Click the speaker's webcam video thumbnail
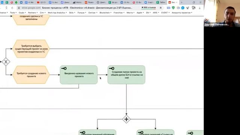The image size is (240, 135). pos(222,13)
